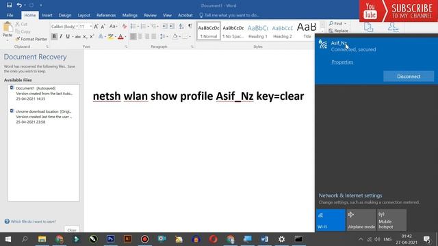
Task: Open Settings gear in the taskbar
Action: pyautogui.click(x=281, y=239)
